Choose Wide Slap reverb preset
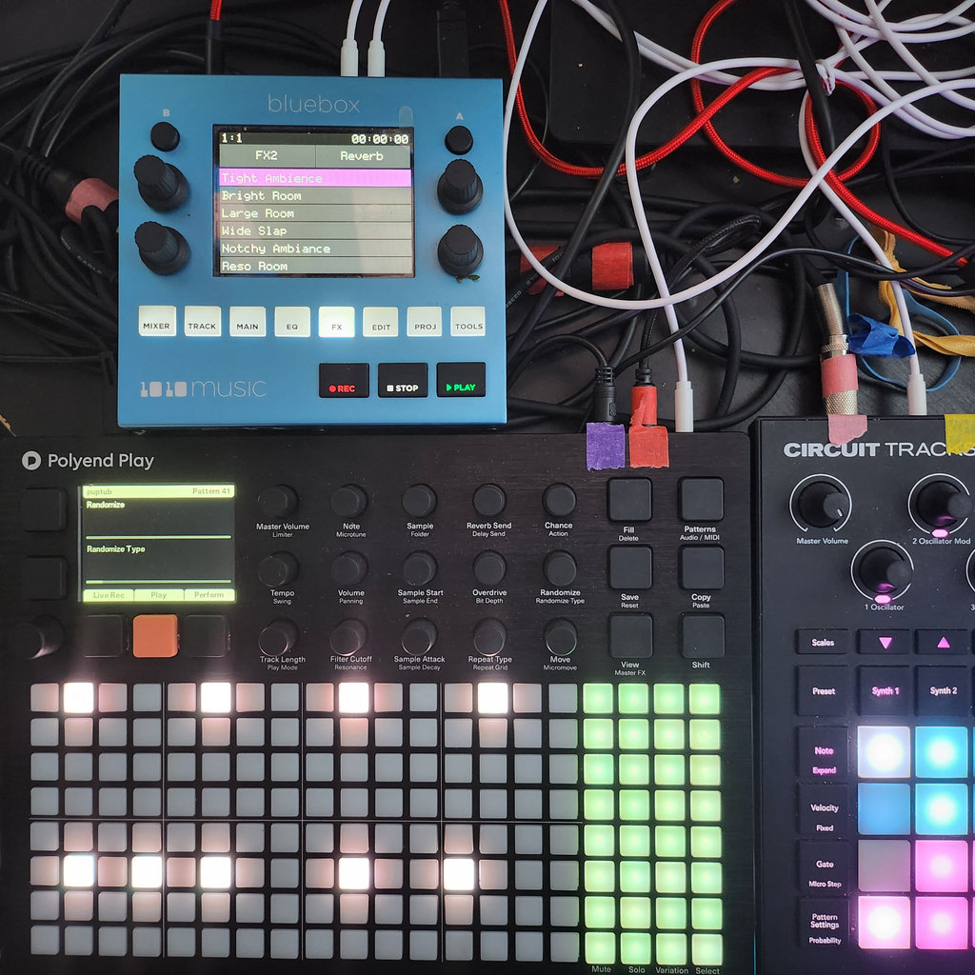975x975 pixels. (314, 230)
